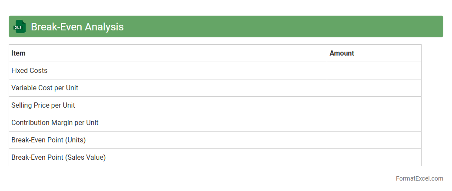Open the FormatExcel.com link
452x191 pixels.
[x=419, y=178]
